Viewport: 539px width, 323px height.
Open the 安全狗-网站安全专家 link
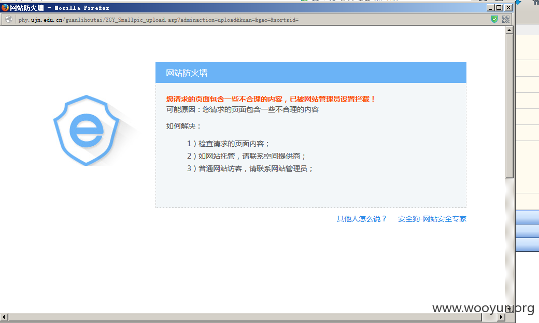coord(432,219)
